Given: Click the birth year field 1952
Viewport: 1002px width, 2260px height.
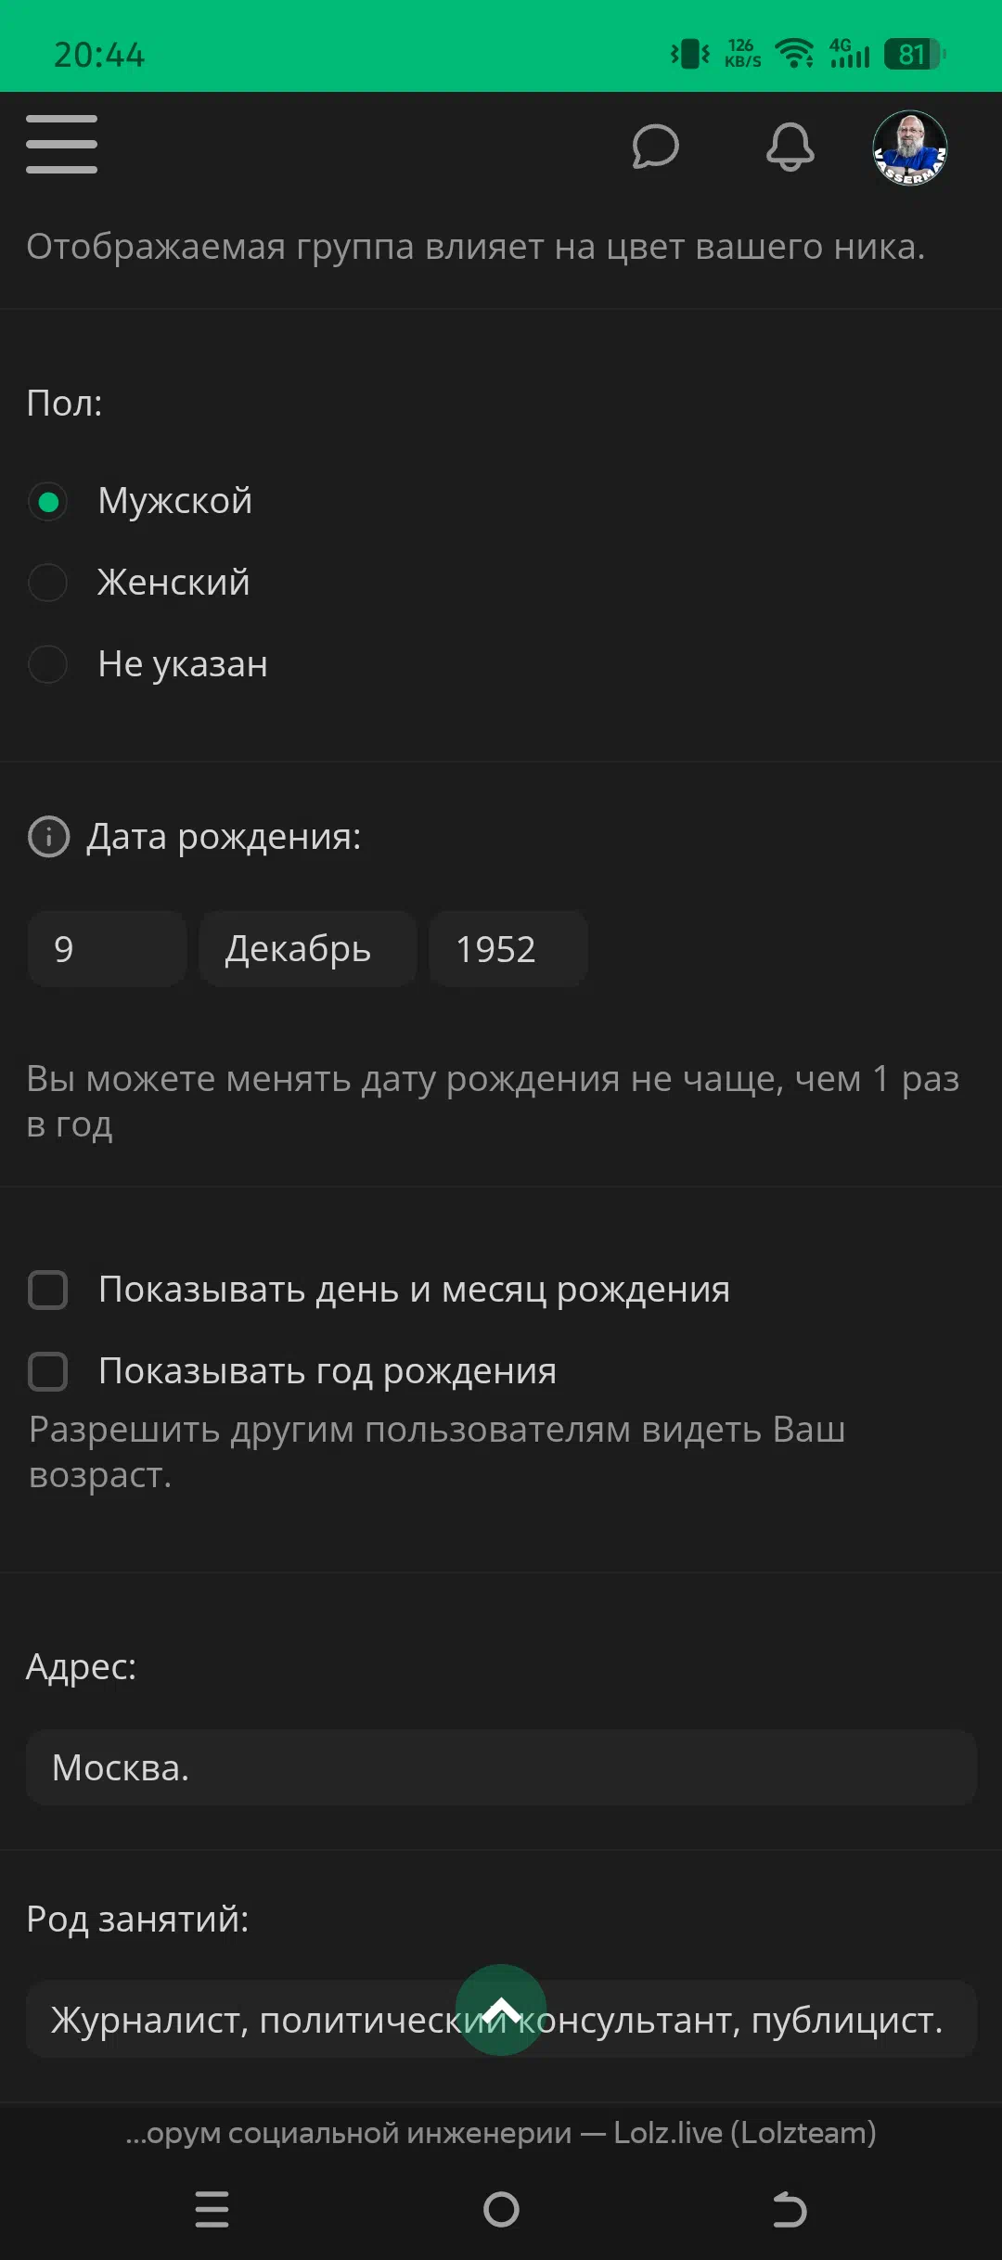Looking at the screenshot, I should (507, 949).
